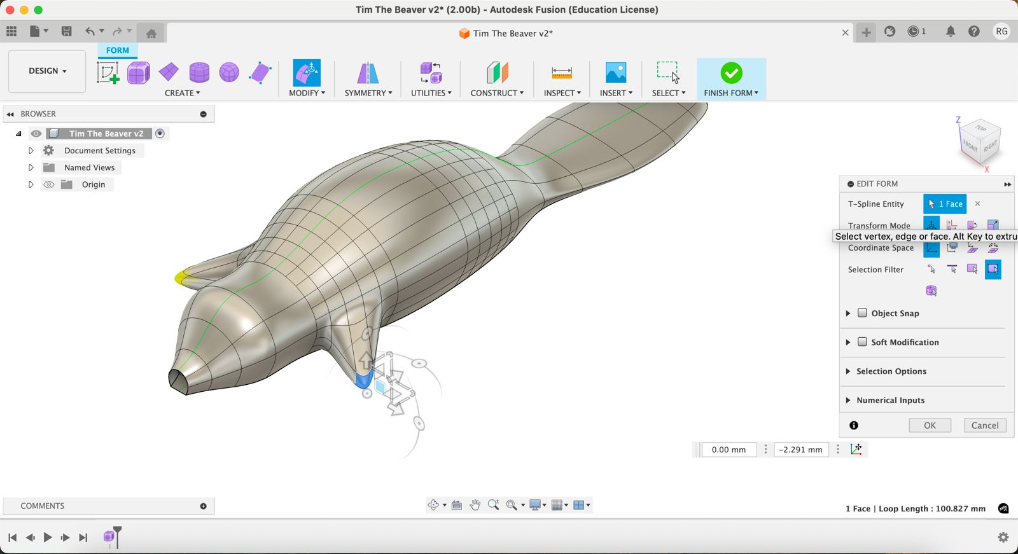Click the -2.291 mm input field
This screenshot has height=554, width=1018.
pyautogui.click(x=800, y=450)
